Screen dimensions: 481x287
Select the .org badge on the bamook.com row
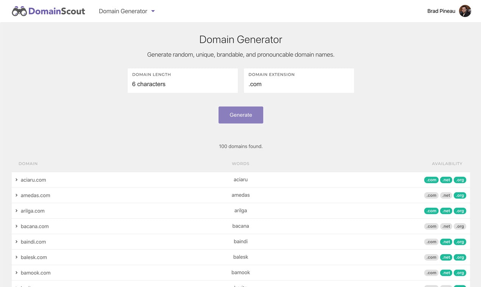pos(460,273)
